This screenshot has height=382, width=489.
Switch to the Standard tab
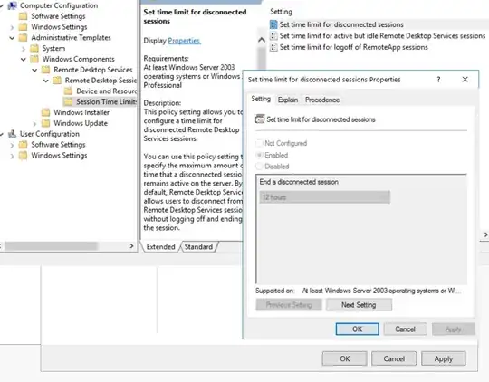(x=198, y=246)
